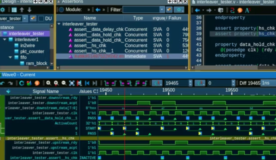Image resolution: width=276 pixels, height=160 pixels.
Task: Click the font A icon in editor toolbar
Action: point(247,10)
